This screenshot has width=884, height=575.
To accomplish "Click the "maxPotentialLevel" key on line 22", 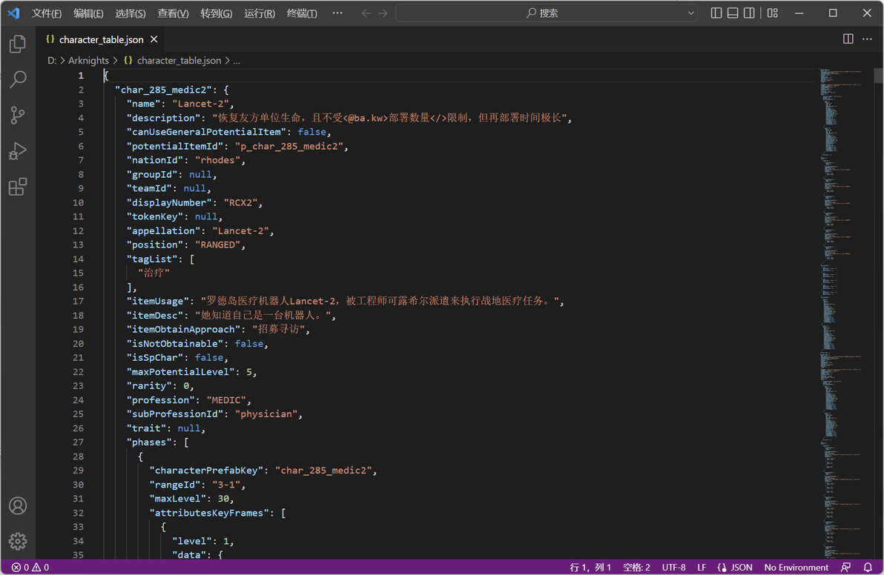I will tap(180, 372).
